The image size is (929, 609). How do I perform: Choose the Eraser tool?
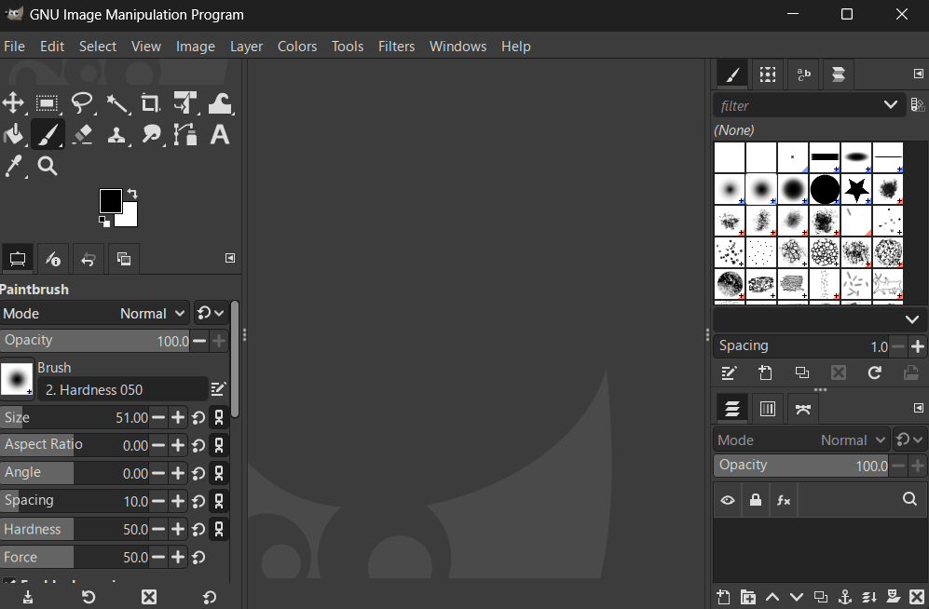(x=82, y=135)
